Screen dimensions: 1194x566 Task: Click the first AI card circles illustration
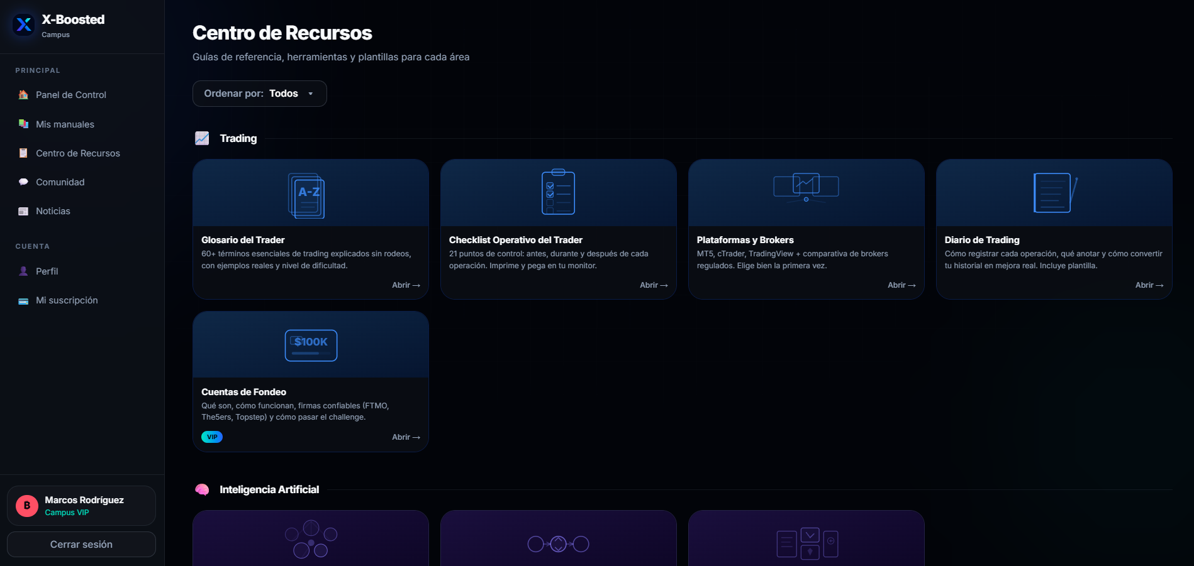tap(311, 539)
